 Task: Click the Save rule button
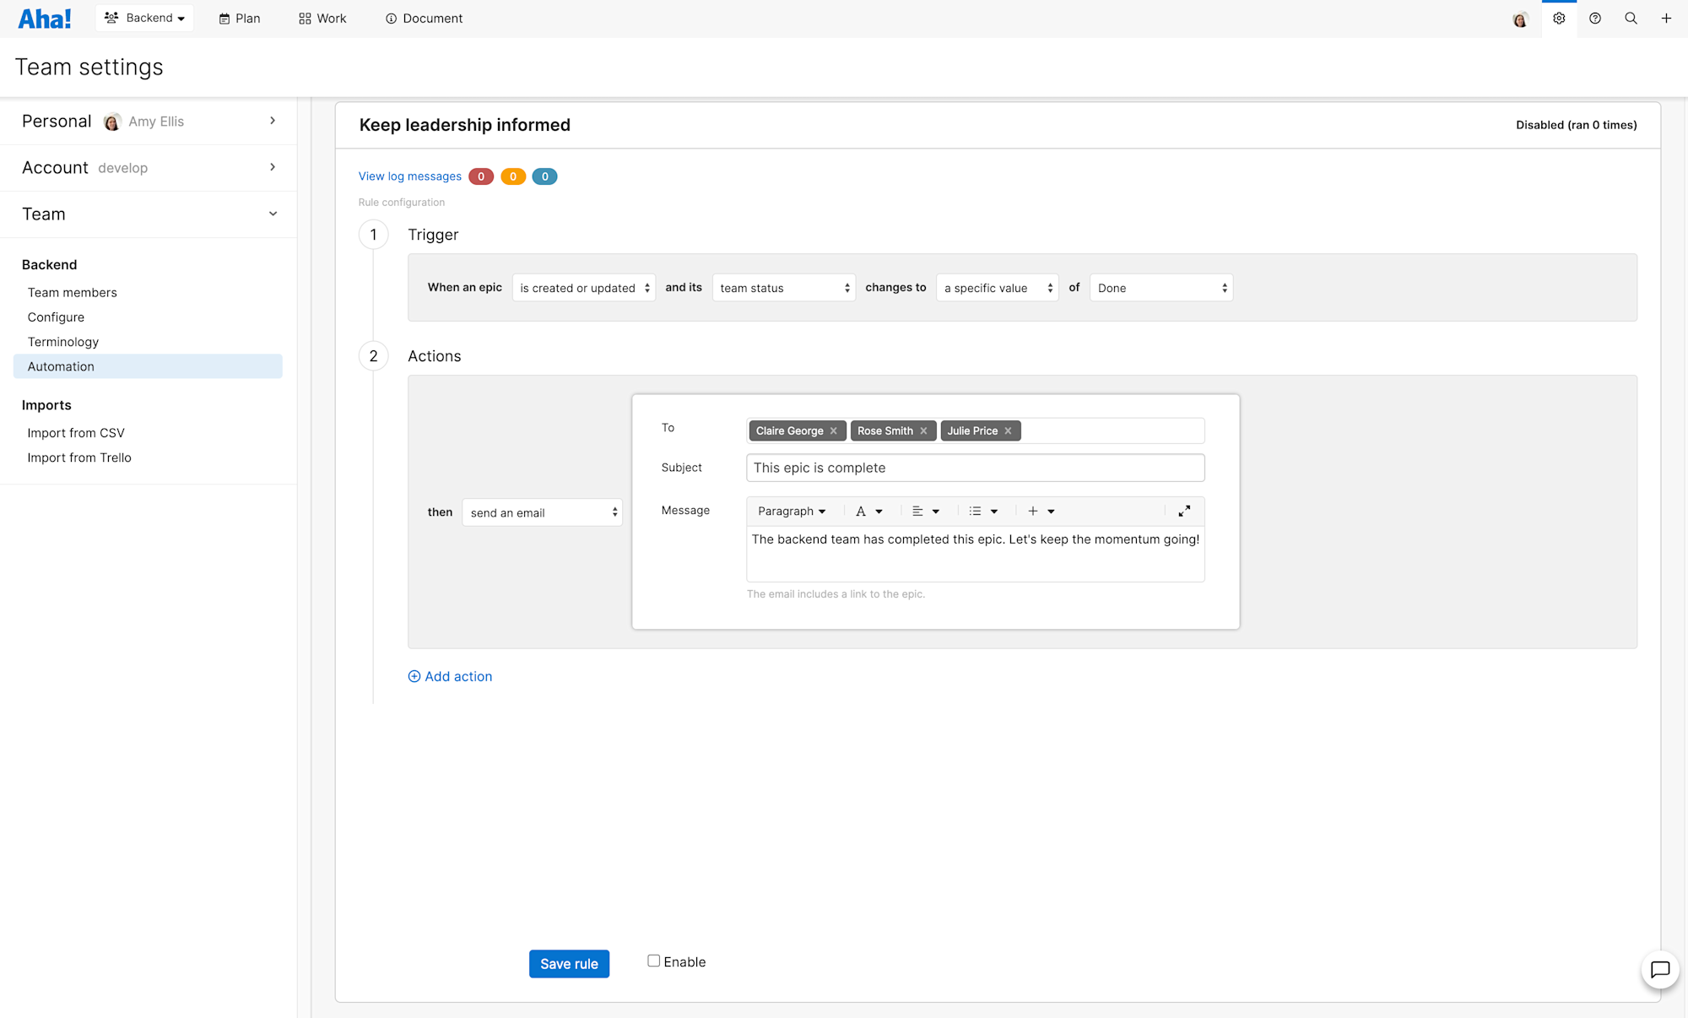(569, 963)
